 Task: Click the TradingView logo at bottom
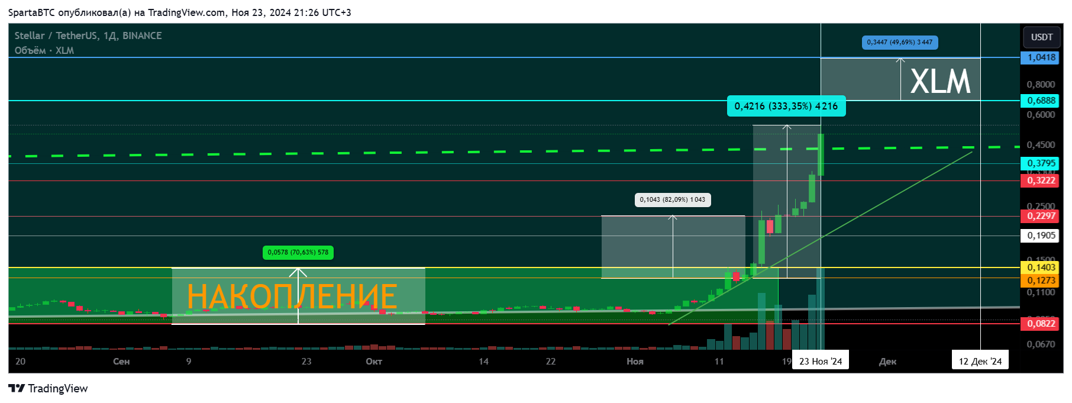pos(48,388)
